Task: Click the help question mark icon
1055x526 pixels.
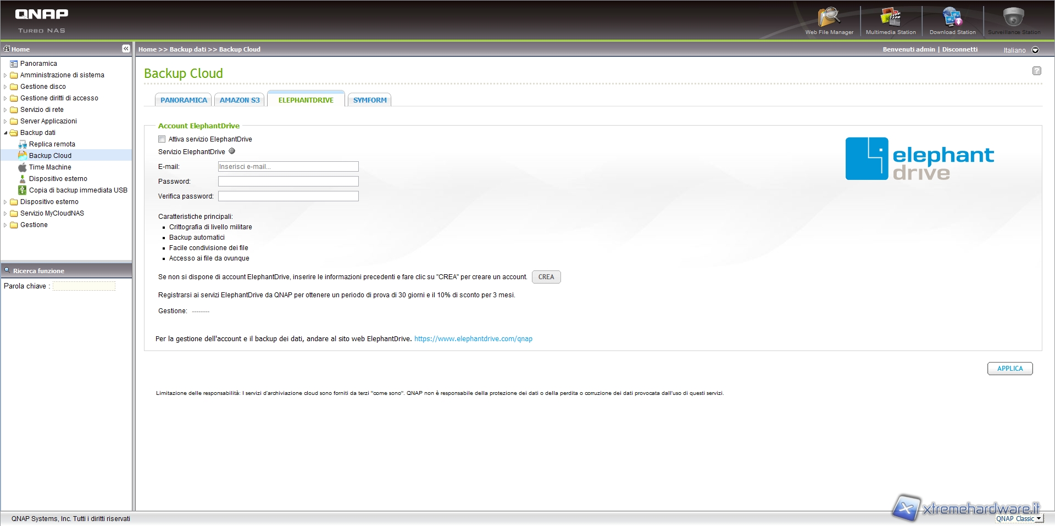Action: click(x=1036, y=71)
